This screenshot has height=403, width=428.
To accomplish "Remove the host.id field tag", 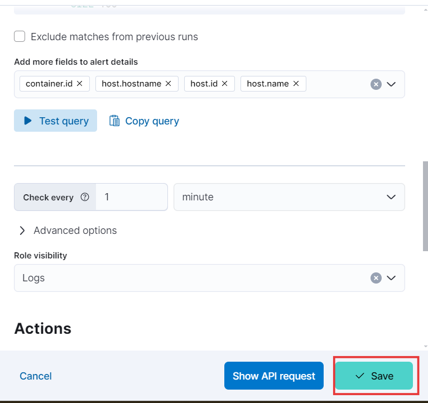I will click(x=225, y=84).
